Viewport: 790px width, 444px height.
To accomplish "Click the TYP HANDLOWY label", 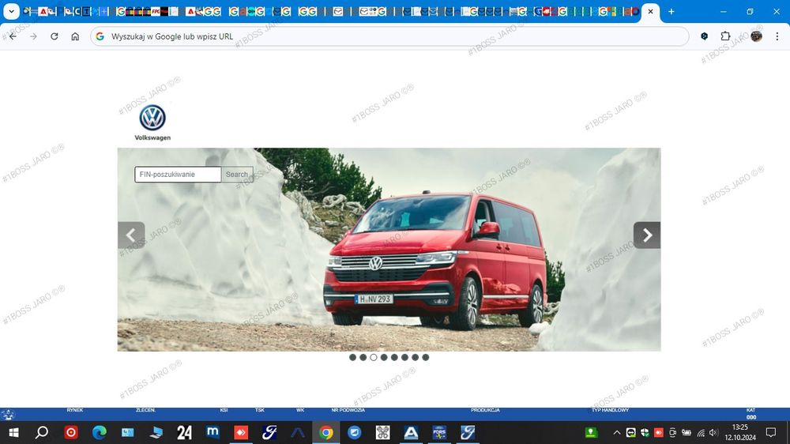I will pos(610,410).
